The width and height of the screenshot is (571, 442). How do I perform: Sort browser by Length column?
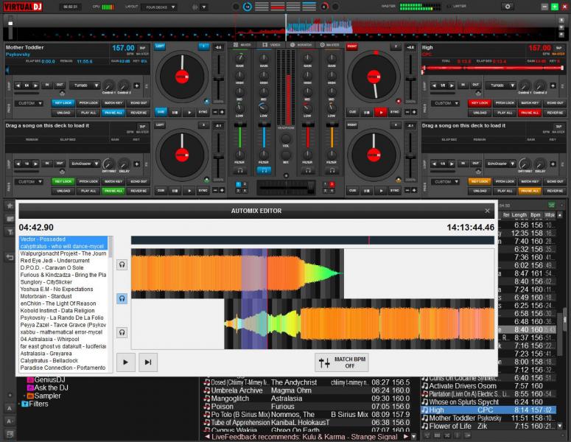point(519,215)
